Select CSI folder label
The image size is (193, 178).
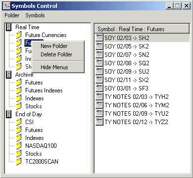tap(29, 122)
